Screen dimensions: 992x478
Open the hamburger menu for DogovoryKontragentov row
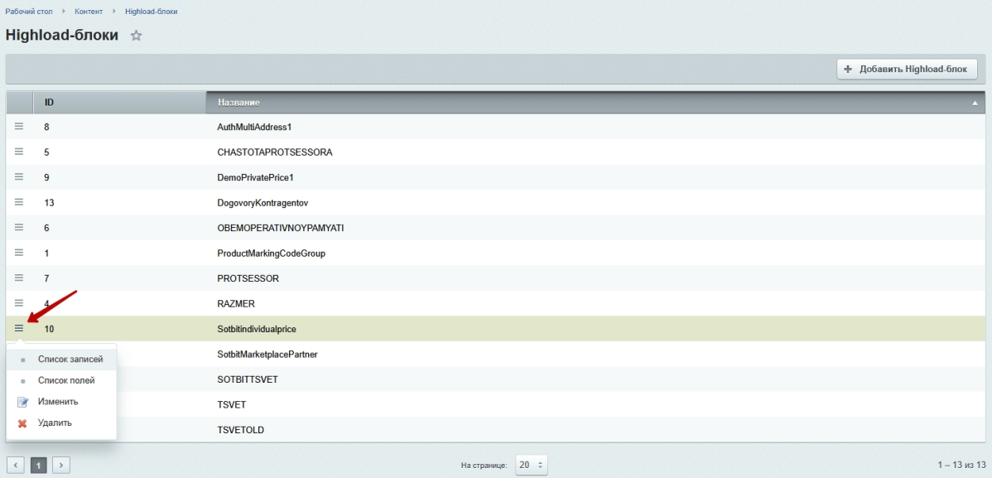pos(19,203)
